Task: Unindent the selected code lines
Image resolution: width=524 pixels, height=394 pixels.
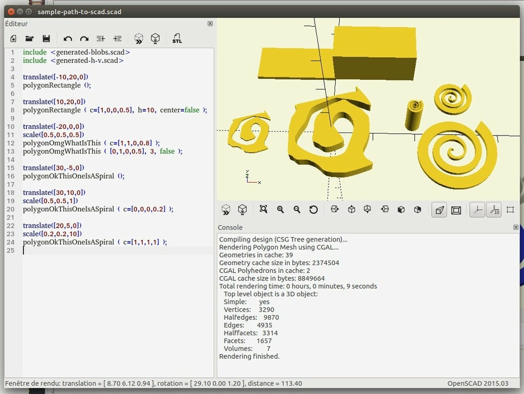Action: (101, 38)
